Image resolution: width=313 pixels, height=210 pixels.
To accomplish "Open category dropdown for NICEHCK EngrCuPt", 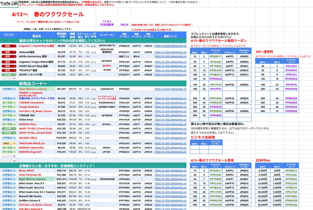I will [x=9, y=152].
